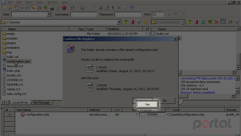The height and width of the screenshot is (136, 241).
Task: Open the Tools menu
Action: click(40, 2)
